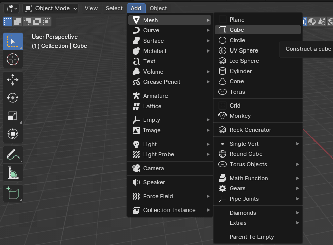Image resolution: width=333 pixels, height=245 pixels.
Task: Select the Rotate tool
Action: [13, 98]
